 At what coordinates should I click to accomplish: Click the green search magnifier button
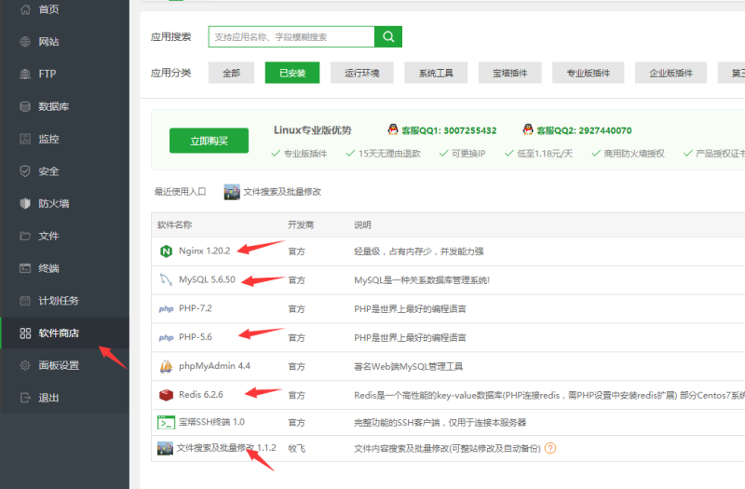point(388,36)
